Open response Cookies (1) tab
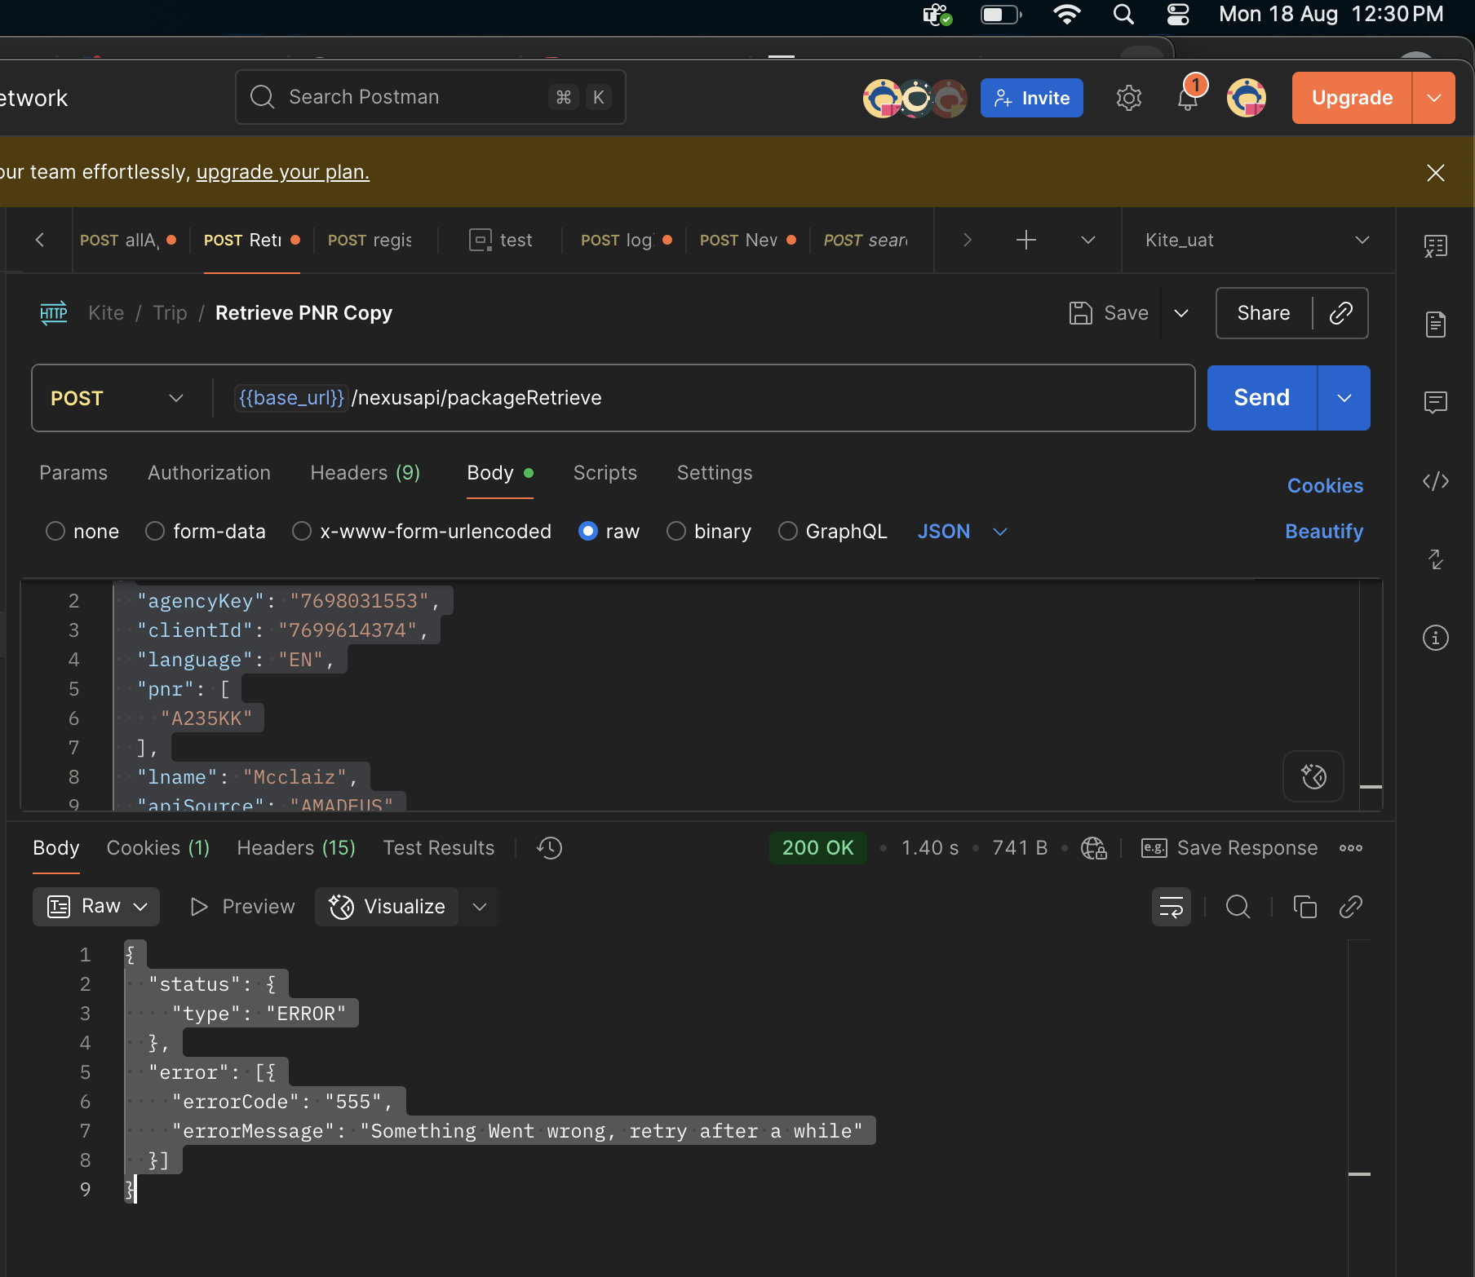Screen dimensions: 1475x1277 158,848
